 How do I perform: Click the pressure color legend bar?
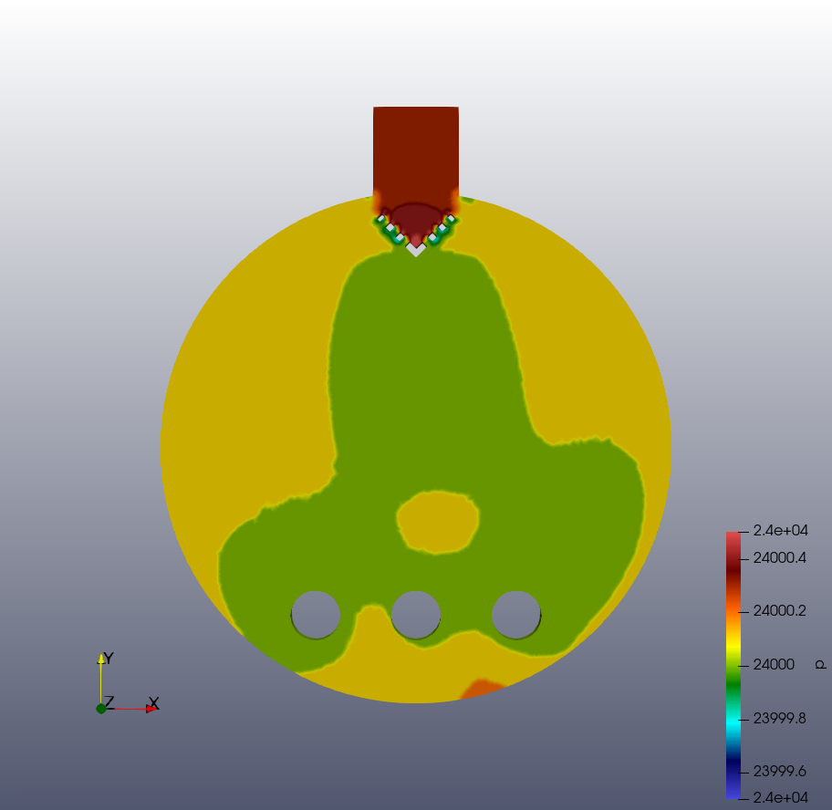pos(733,665)
